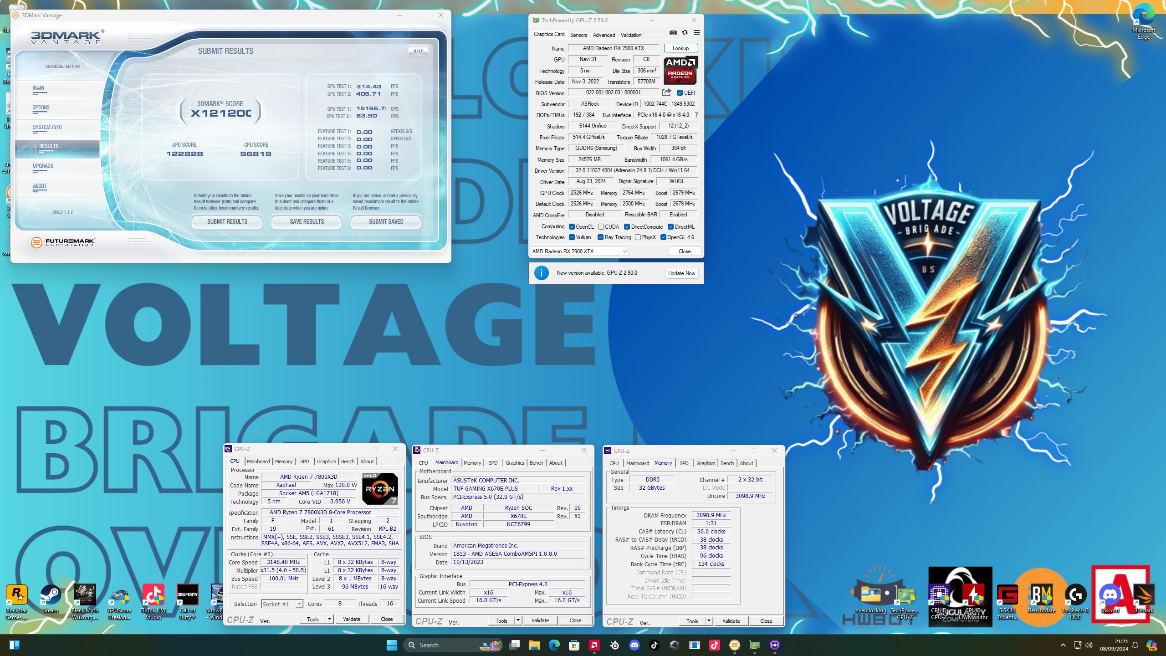Switch to the Advanced tab in GPU-Z
Image resolution: width=1166 pixels, height=656 pixels.
tap(604, 35)
